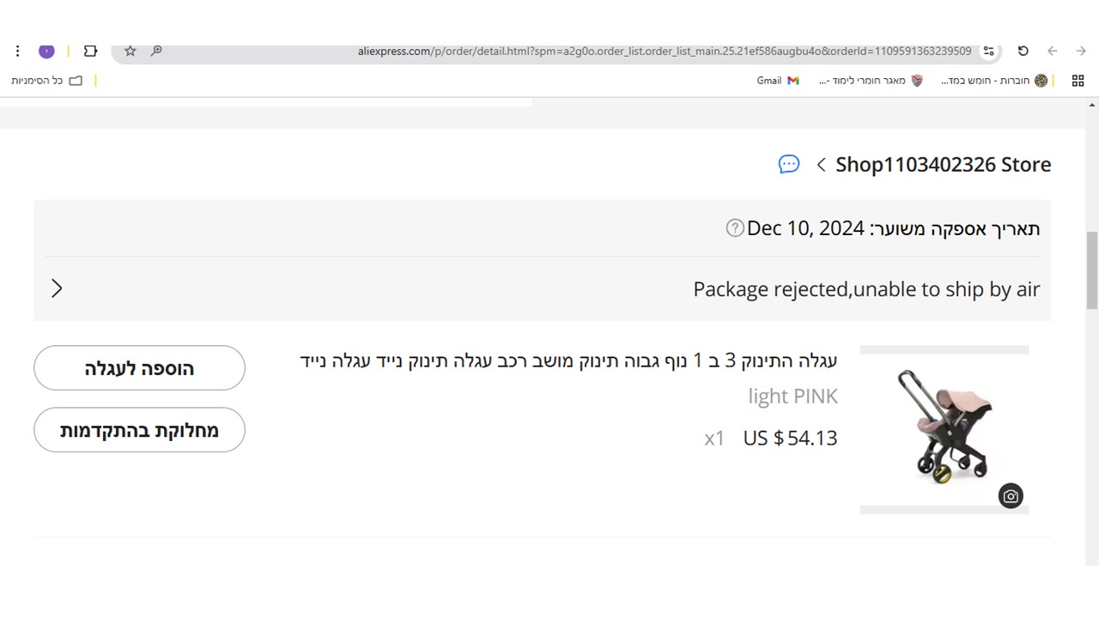Open the Chrome three-dot menu
The height and width of the screenshot is (618, 1099).
tap(17, 51)
